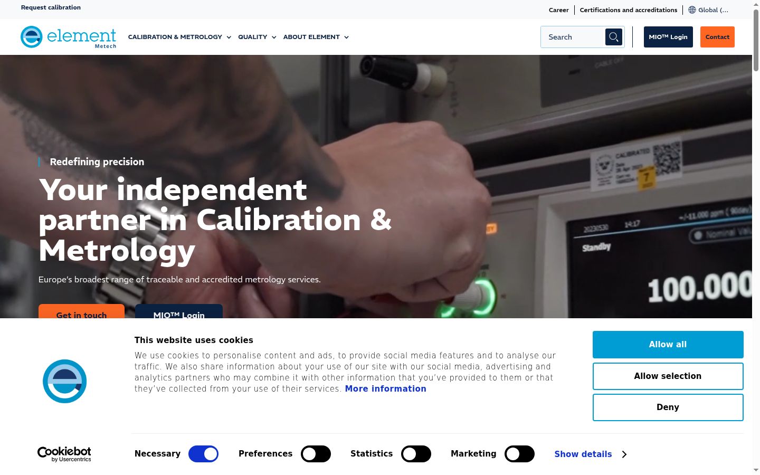760x475 pixels.
Task: Open the Request calibration link
Action: coord(51,7)
